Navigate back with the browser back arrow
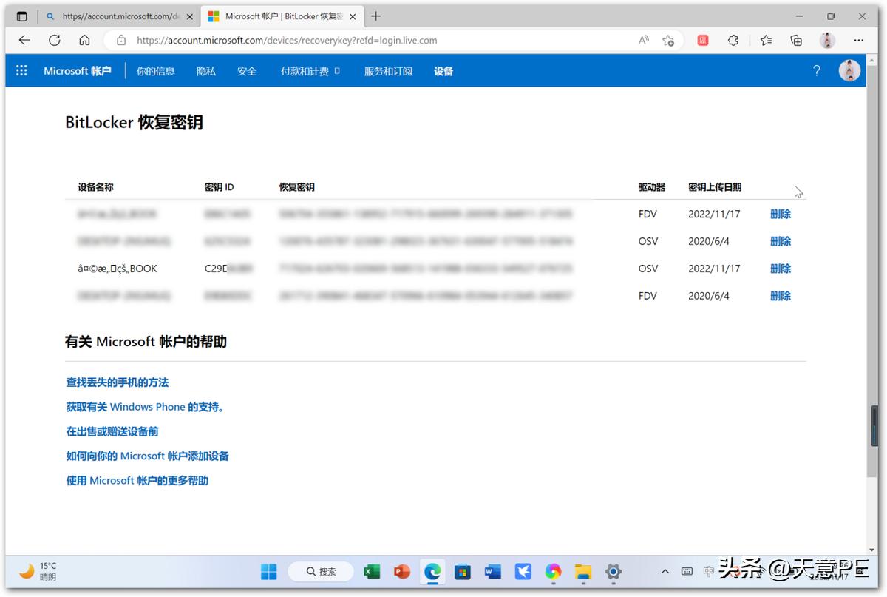The height and width of the screenshot is (597, 887). coord(24,40)
